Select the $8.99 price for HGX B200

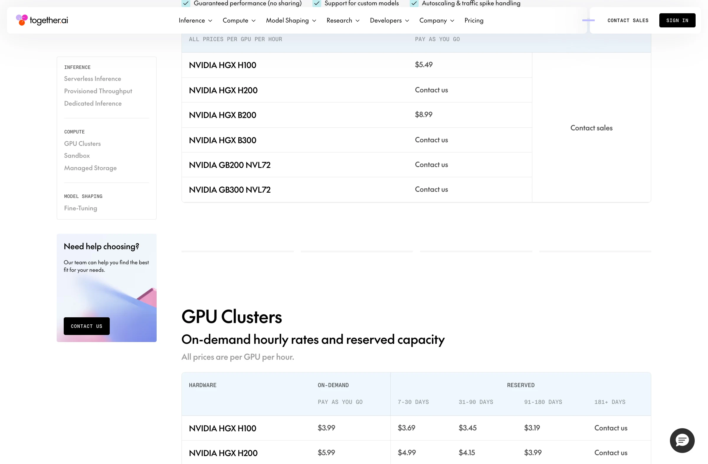(424, 115)
